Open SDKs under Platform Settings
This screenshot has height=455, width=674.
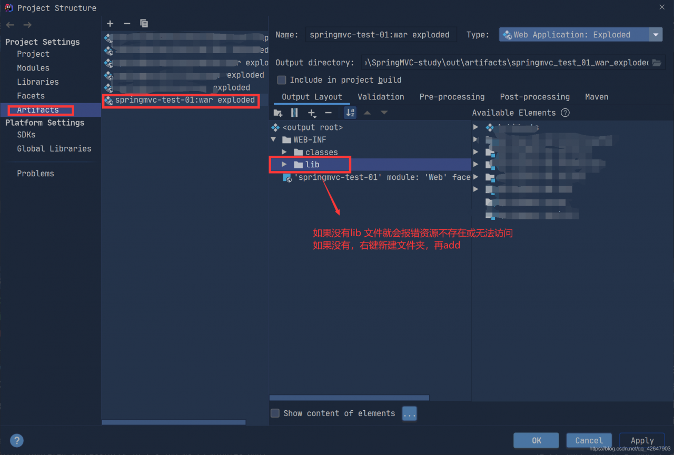26,135
